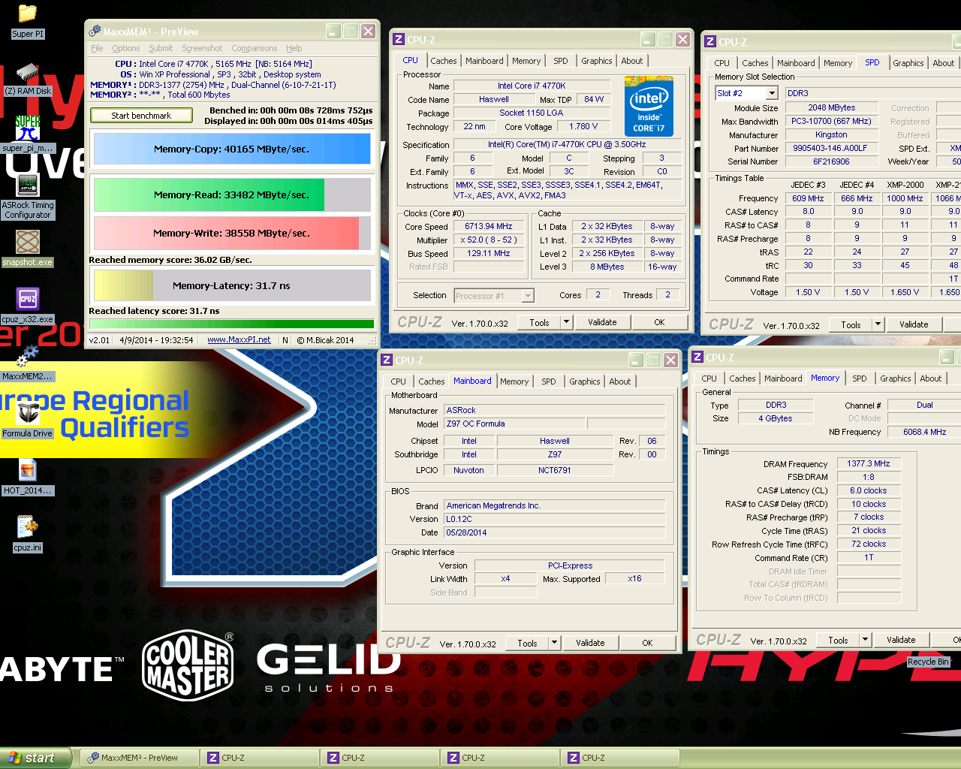This screenshot has height=769, width=961.
Task: Click the green progress bar in MaxxMEM2
Action: [x=232, y=324]
